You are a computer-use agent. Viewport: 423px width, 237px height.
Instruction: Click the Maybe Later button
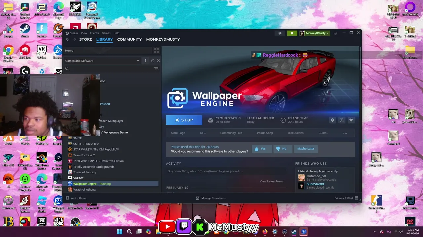[306, 149]
